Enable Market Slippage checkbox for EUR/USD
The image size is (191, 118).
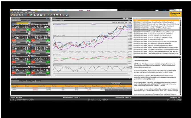pos(12,32)
